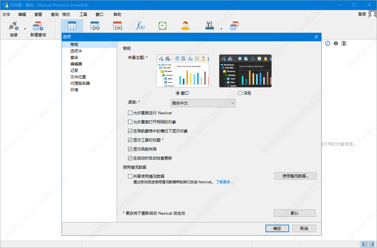377x248 pixels.
Task: Close the 选项 dialog with its X button
Action: coord(316,37)
